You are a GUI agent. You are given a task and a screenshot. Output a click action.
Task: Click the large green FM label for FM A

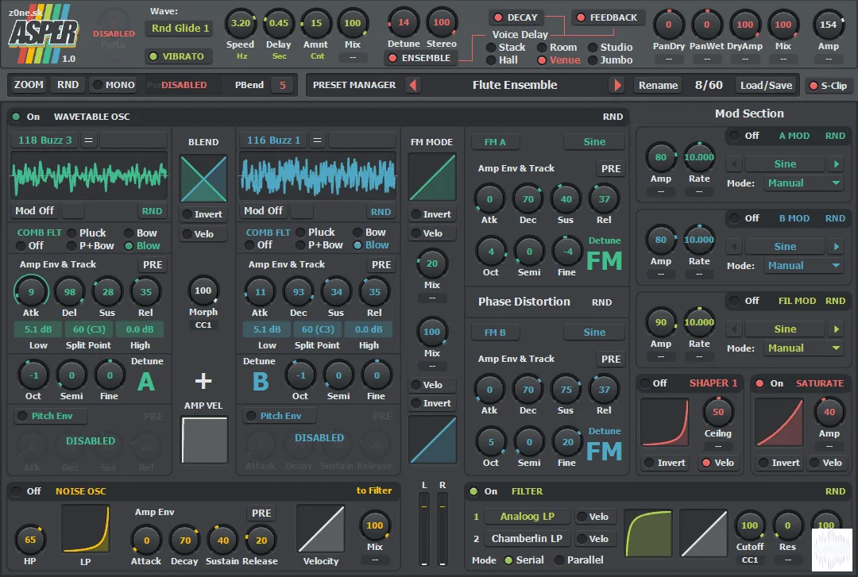tap(604, 261)
